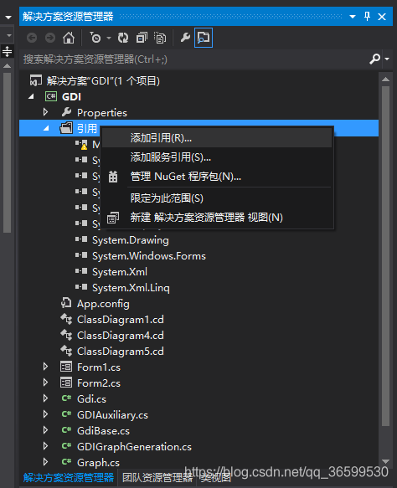Select the System.Windows.Forms reference
The width and height of the screenshot is (397, 488).
pyautogui.click(x=149, y=256)
